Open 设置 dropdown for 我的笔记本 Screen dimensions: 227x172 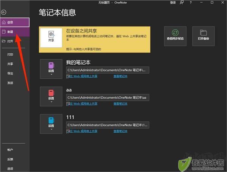coord(51,69)
